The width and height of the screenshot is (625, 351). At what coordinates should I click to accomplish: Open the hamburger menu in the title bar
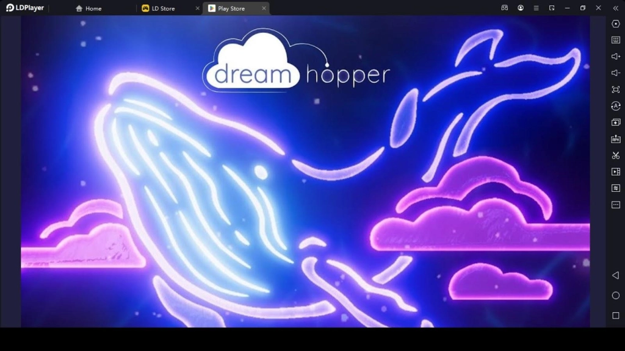click(536, 8)
